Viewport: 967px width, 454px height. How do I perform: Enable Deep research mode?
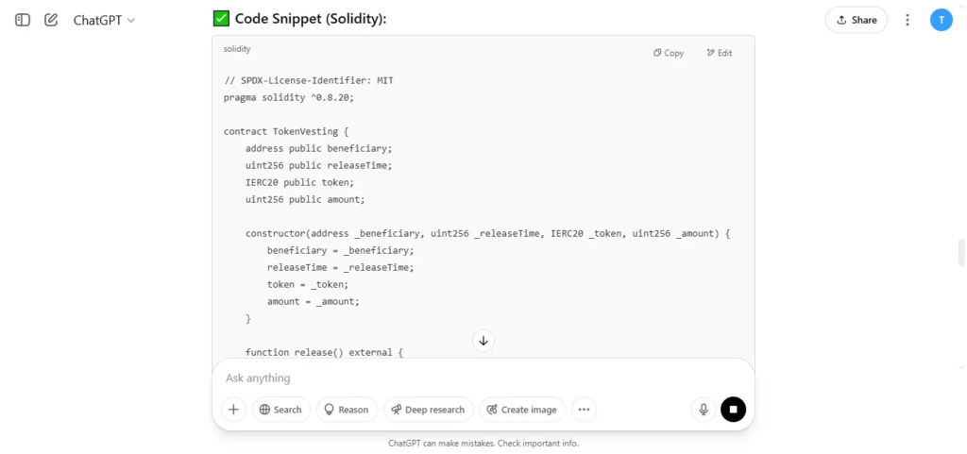coord(428,410)
